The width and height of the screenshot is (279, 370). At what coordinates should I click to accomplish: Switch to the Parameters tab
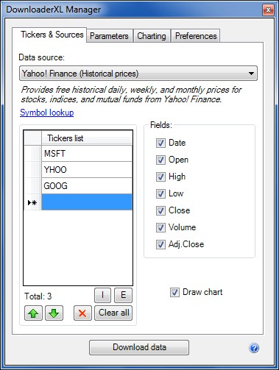coord(109,36)
